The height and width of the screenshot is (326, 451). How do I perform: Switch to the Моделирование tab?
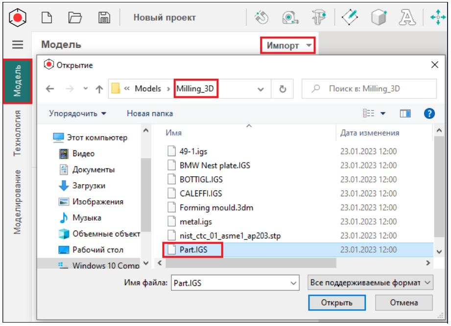(18, 202)
